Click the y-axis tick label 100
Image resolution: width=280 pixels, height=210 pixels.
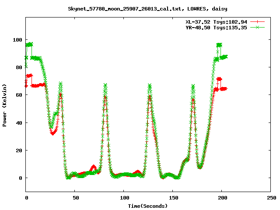(x=17, y=40)
